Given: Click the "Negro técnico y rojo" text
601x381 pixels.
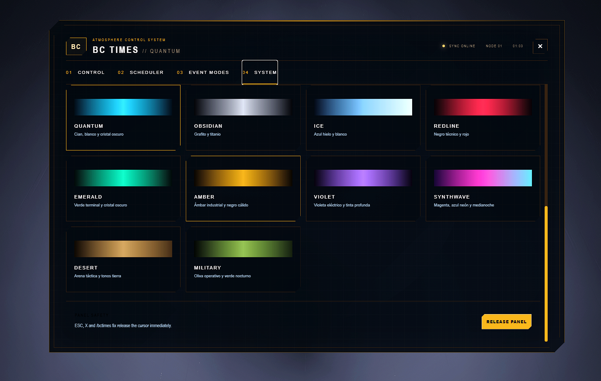Looking at the screenshot, I should (452, 134).
